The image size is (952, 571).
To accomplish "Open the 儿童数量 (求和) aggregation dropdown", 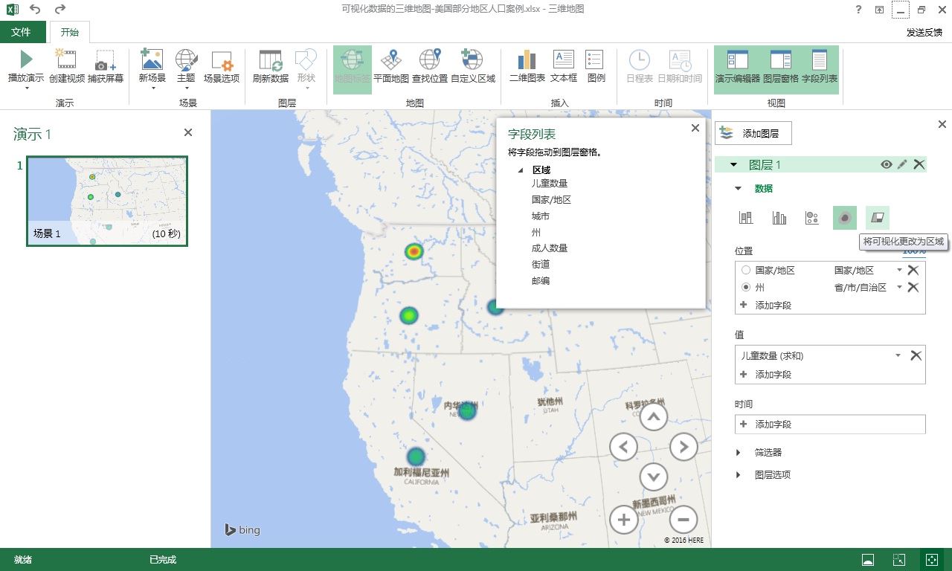I will 898,355.
